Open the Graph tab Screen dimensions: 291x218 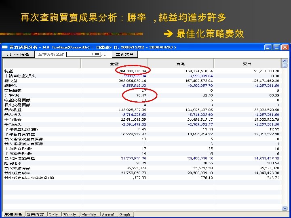point(126,214)
